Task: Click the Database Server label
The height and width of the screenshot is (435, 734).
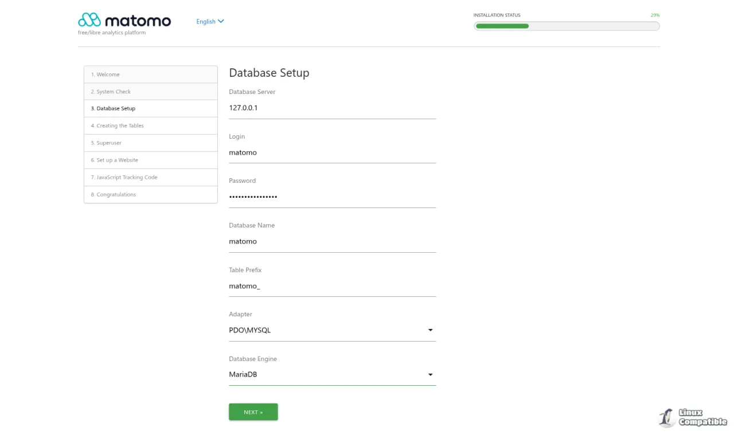Action: [x=252, y=92]
